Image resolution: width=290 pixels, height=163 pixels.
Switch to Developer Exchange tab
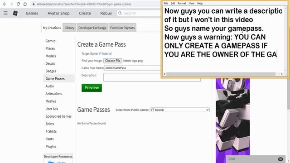pyautogui.click(x=92, y=28)
